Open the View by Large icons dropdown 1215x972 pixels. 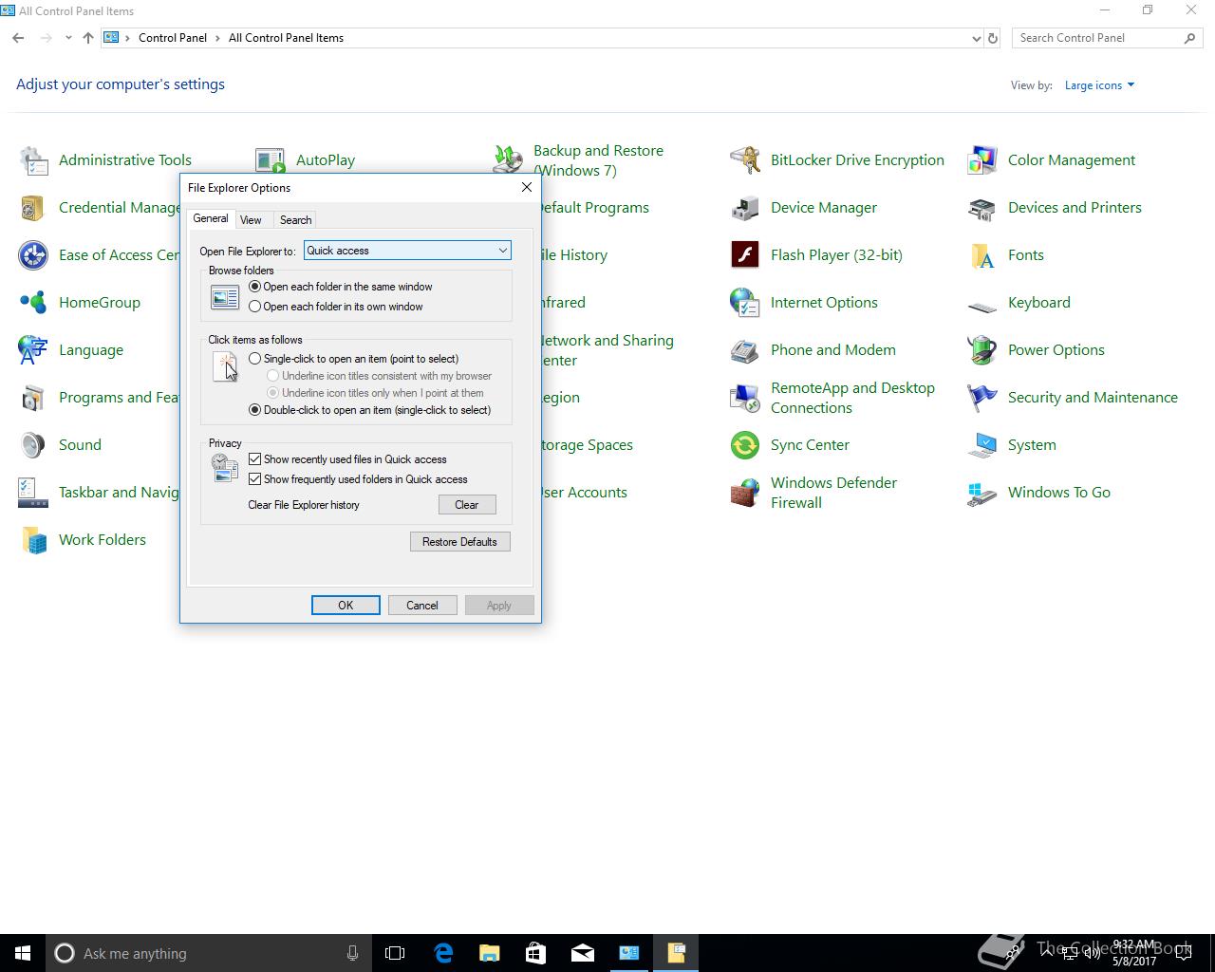1099,85
